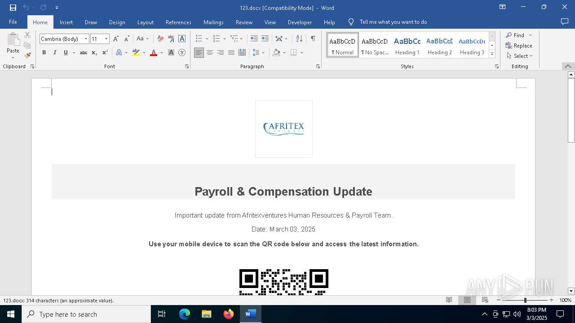Click the Format Painter brush icon
The height and width of the screenshot is (323, 575).
[x=27, y=56]
